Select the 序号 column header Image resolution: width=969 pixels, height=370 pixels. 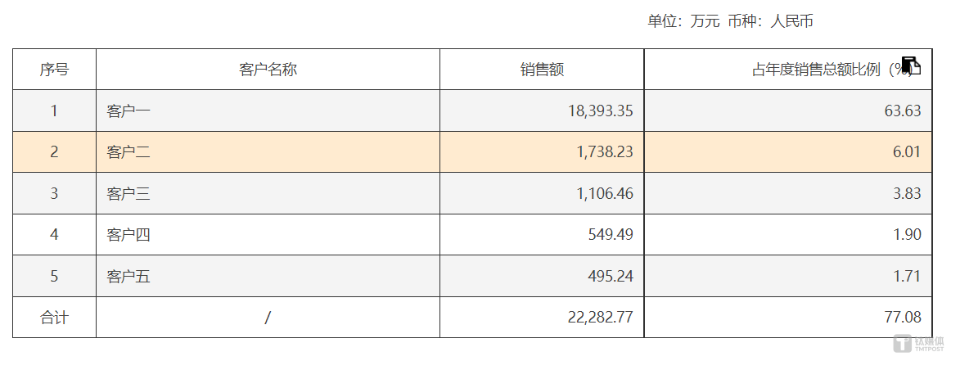54,70
